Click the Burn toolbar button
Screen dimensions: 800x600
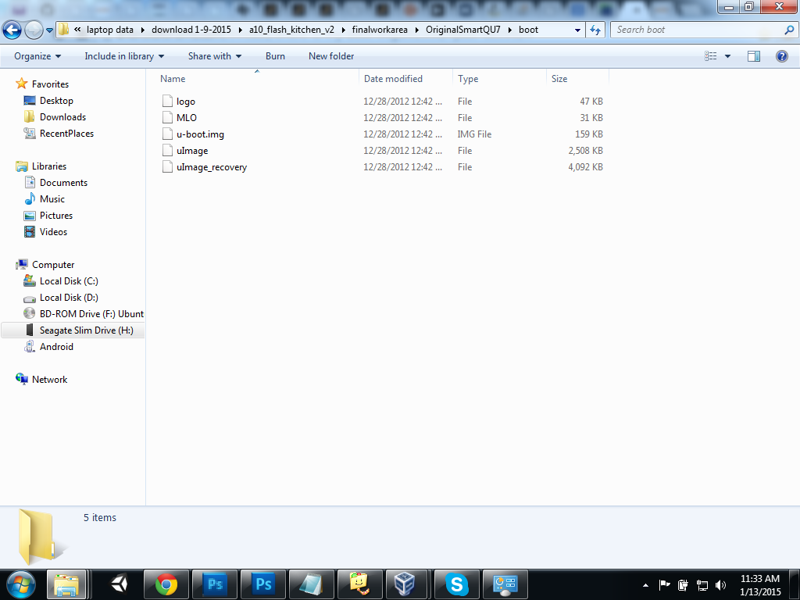[x=275, y=56]
